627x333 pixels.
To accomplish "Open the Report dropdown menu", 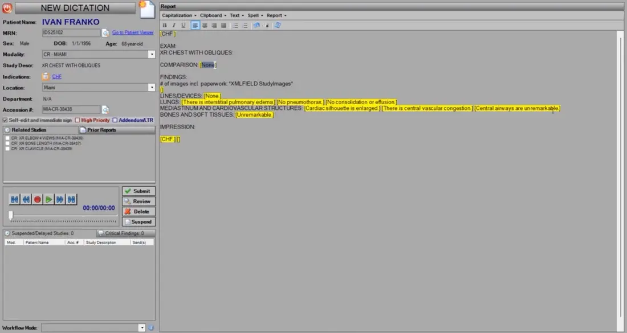I will tap(276, 15).
